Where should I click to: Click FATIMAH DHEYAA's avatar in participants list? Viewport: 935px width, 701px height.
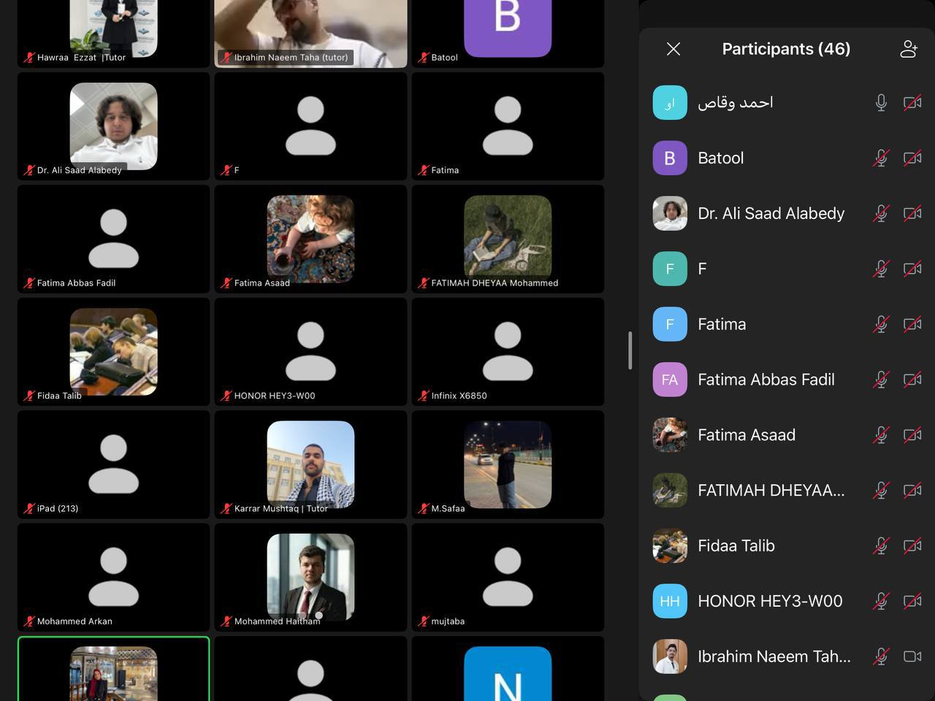tap(670, 491)
